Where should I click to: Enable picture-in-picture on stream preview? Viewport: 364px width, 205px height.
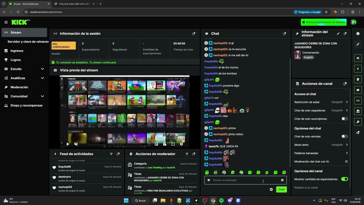156,144
